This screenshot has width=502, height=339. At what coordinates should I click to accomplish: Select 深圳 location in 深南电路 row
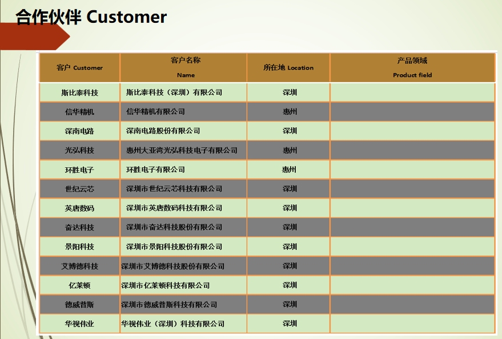290,131
